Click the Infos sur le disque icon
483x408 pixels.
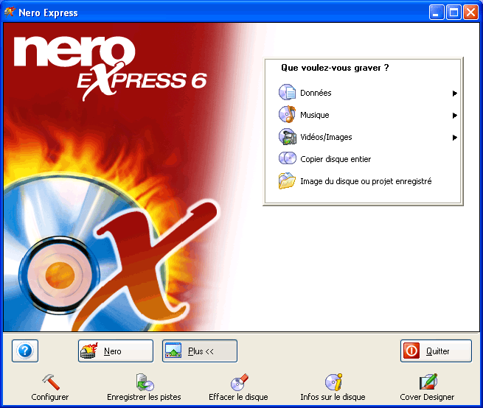(333, 382)
